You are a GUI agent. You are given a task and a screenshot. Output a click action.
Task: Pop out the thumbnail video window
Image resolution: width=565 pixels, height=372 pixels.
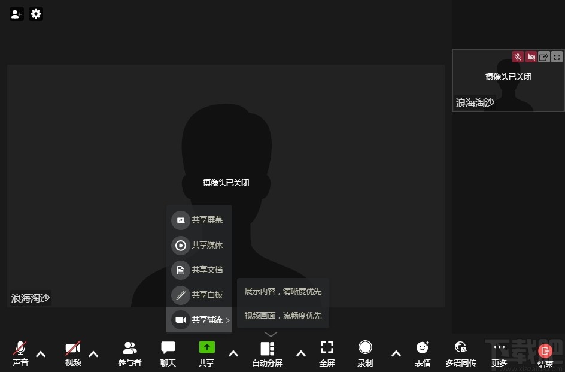click(543, 57)
